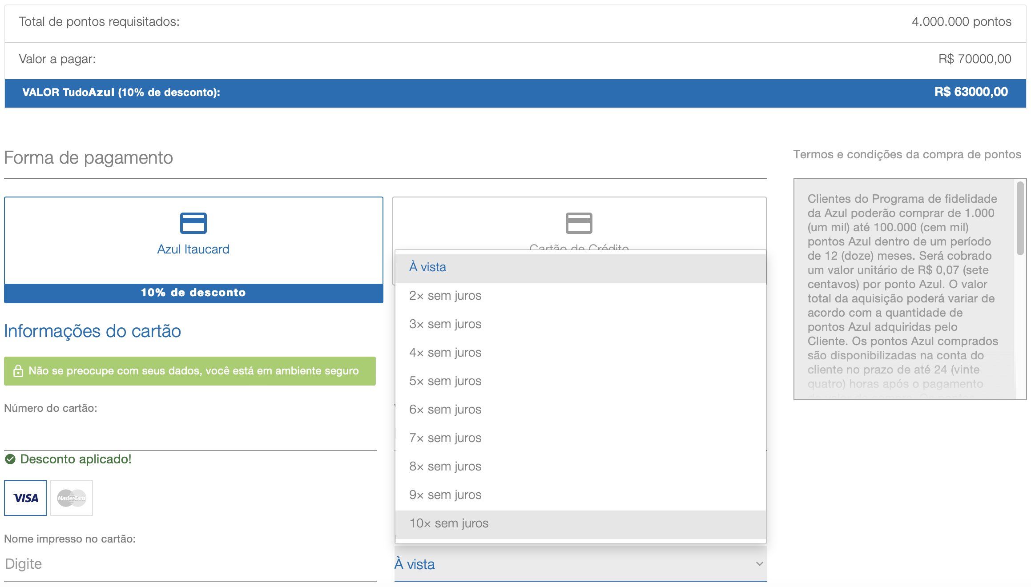Select the Visa card brand logo
Viewport: 1031px width, 587px height.
click(25, 498)
